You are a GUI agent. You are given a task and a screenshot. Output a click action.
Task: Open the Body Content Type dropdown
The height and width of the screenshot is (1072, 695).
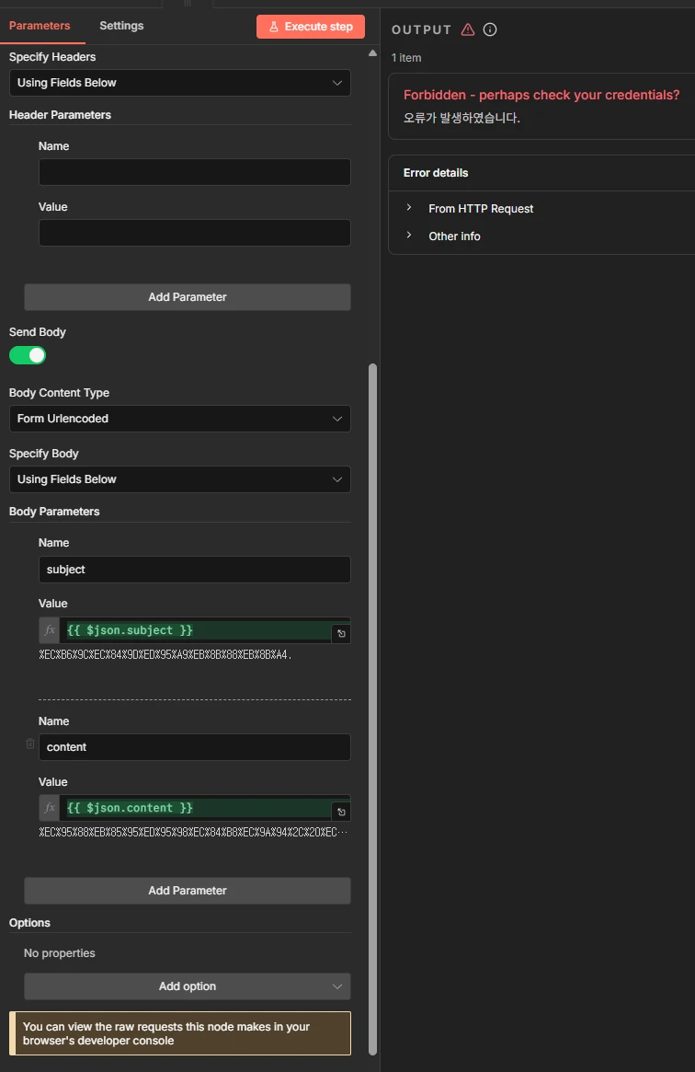coord(180,419)
